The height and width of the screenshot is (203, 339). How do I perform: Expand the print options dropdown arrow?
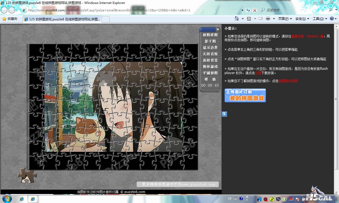tap(274, 19)
